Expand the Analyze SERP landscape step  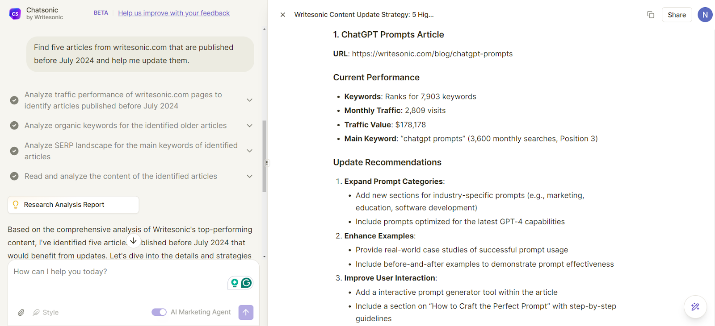[x=249, y=151]
